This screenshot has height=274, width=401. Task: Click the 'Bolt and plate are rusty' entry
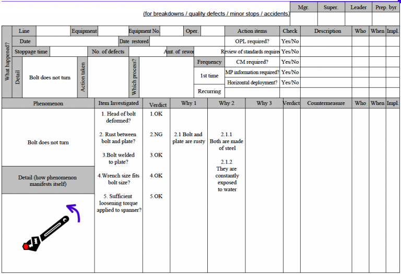[188, 138]
